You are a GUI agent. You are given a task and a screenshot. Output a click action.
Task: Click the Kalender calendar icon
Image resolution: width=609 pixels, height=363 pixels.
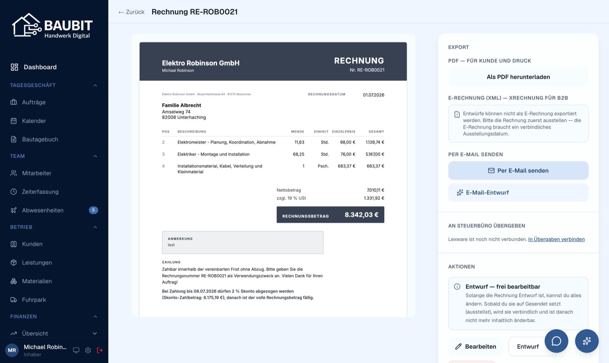[x=14, y=121]
